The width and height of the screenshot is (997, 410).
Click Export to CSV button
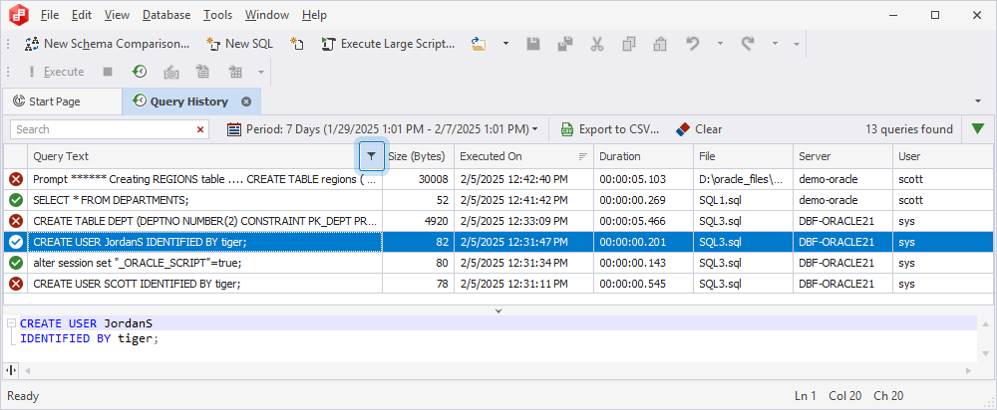coord(610,129)
